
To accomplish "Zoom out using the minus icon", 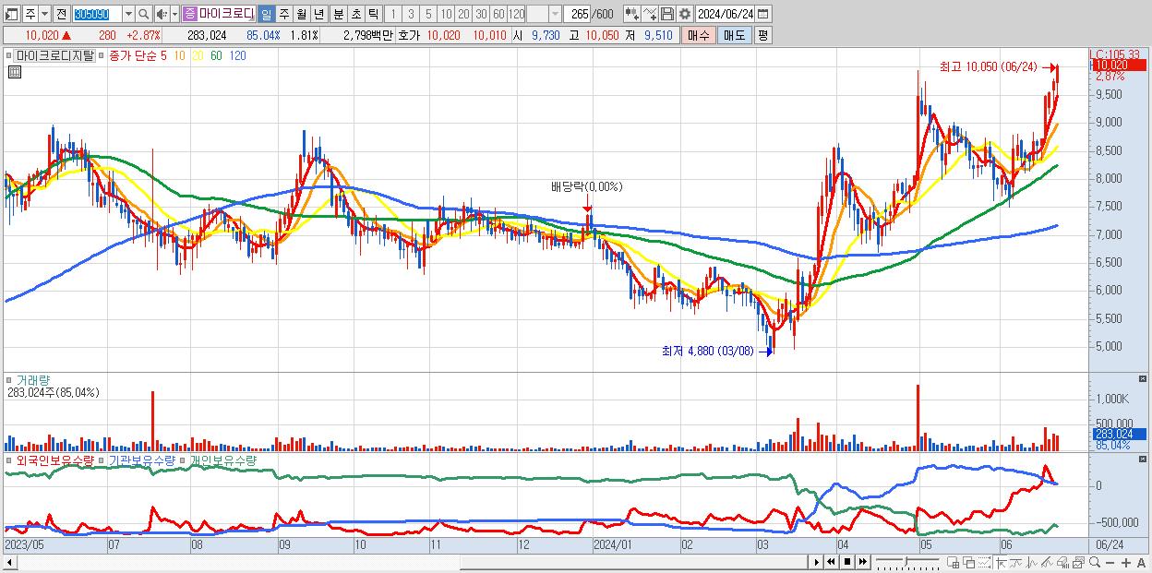I will click(x=1110, y=562).
